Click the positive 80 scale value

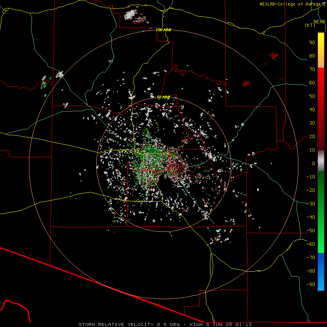(312, 56)
